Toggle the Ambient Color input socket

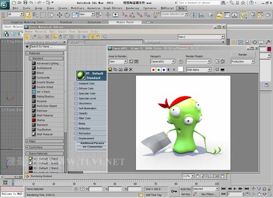click(76, 84)
